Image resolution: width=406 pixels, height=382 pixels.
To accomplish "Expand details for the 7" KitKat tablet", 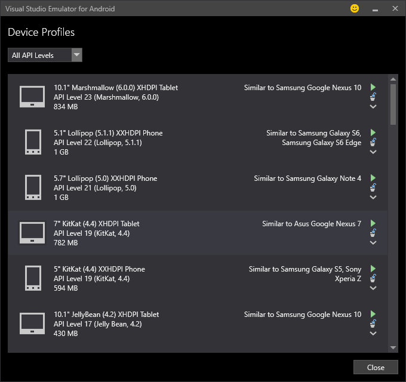I will (x=373, y=243).
